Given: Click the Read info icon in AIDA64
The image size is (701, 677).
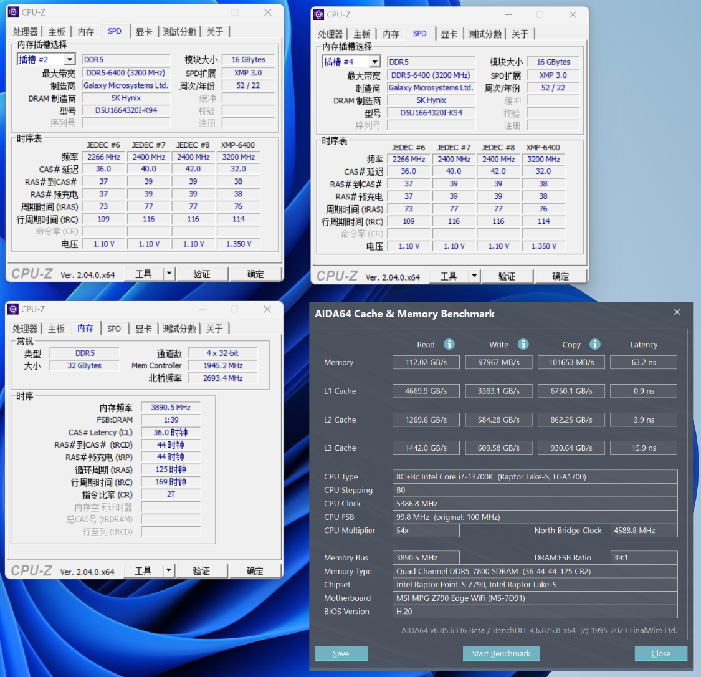Looking at the screenshot, I should click(449, 344).
